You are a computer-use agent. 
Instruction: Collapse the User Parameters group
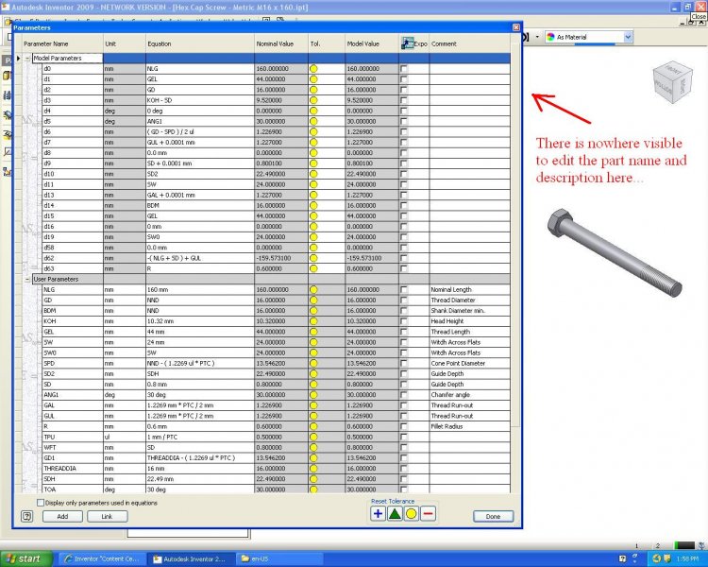coord(27,280)
